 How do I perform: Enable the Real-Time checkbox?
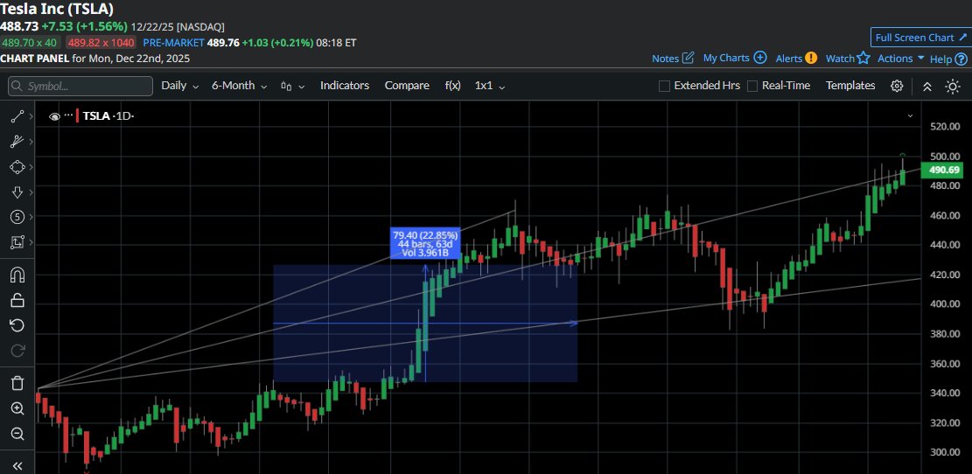(x=752, y=86)
